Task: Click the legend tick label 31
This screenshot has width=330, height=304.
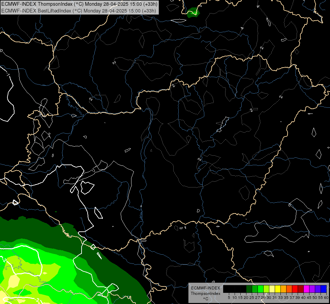Action: click(x=275, y=298)
